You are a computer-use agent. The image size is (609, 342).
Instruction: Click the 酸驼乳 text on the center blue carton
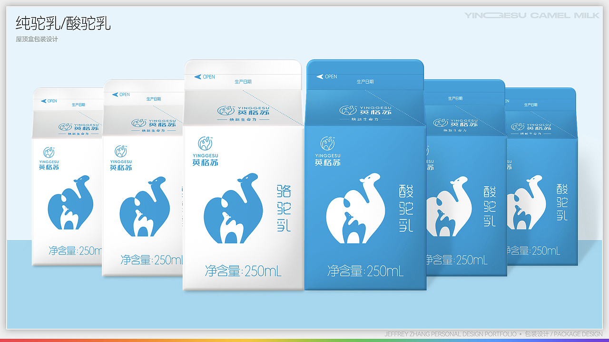406,208
